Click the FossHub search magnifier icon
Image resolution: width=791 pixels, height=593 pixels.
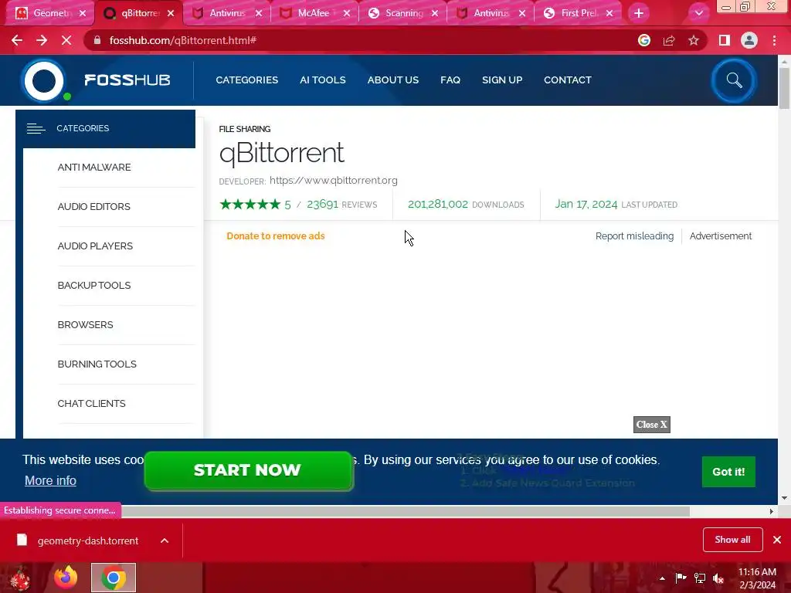tap(734, 80)
